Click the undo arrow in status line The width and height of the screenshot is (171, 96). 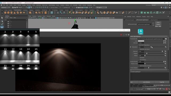19,7
